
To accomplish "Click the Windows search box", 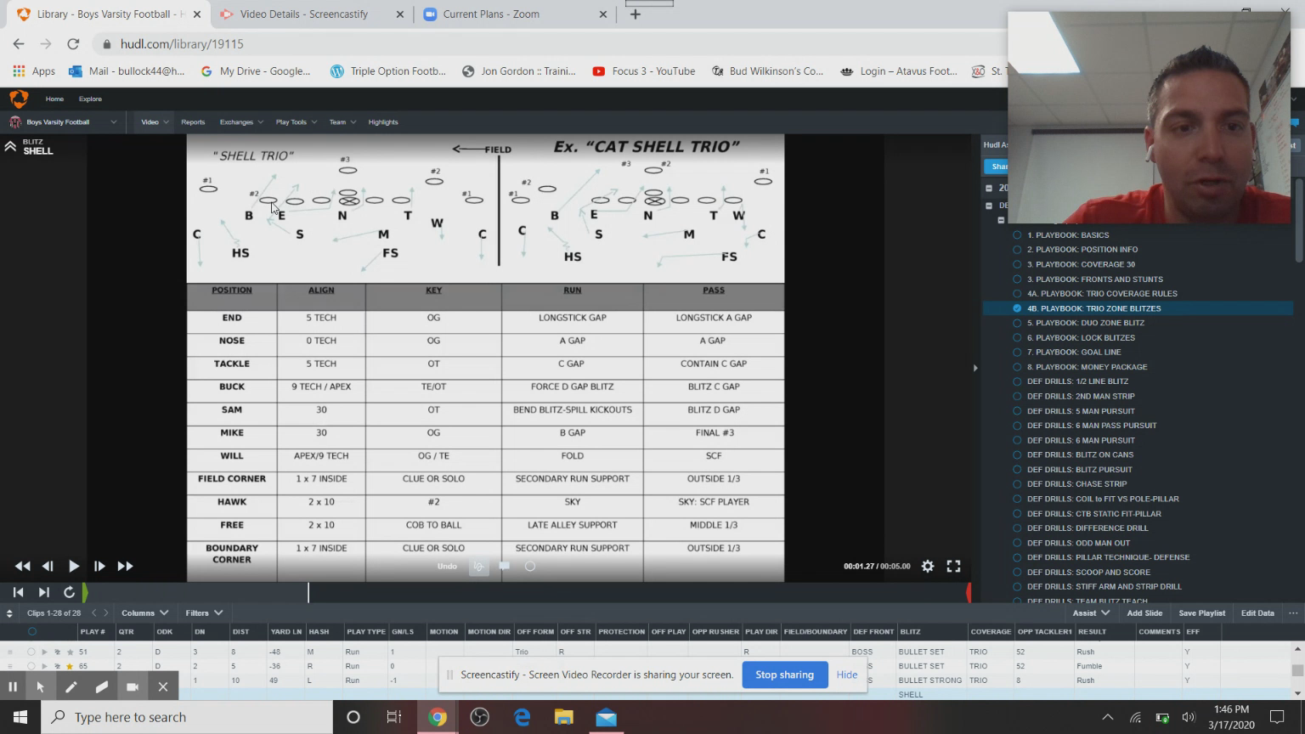I will click(187, 717).
